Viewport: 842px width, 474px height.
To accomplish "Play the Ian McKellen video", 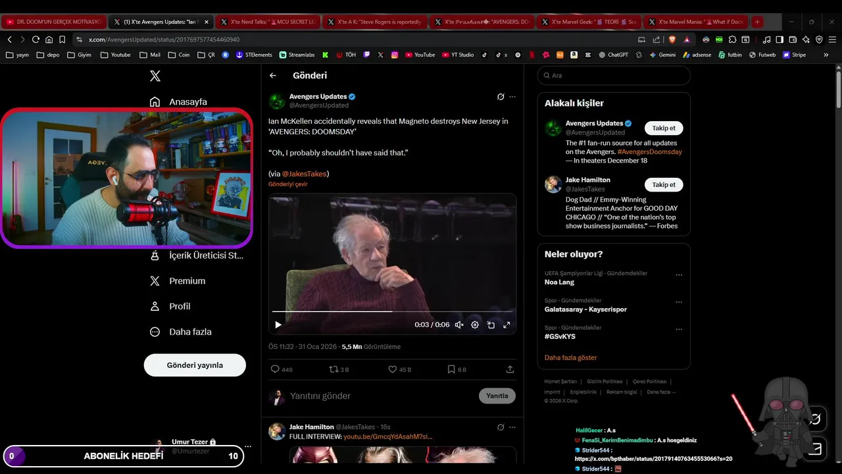I will (x=278, y=325).
